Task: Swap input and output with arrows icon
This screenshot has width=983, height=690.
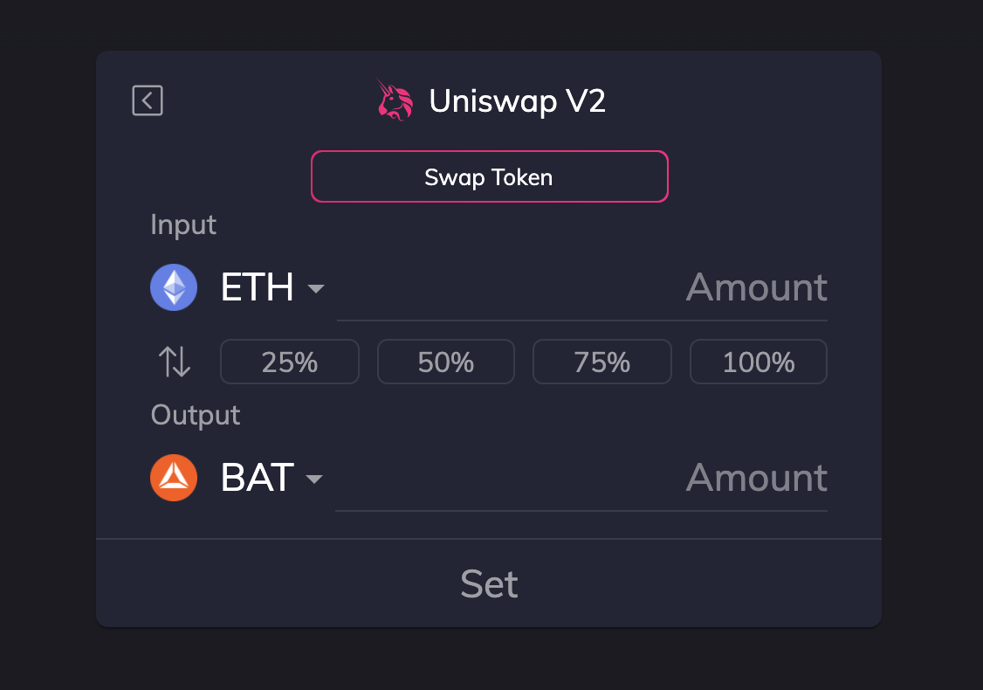Action: pyautogui.click(x=175, y=362)
